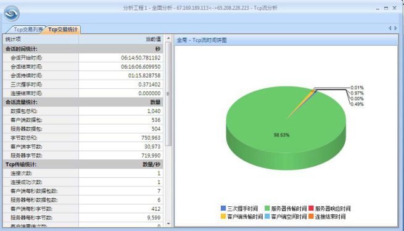The height and width of the screenshot is (231, 404).
Task: Click the 服务器响应时间 red legend swatch
Action: [311, 208]
